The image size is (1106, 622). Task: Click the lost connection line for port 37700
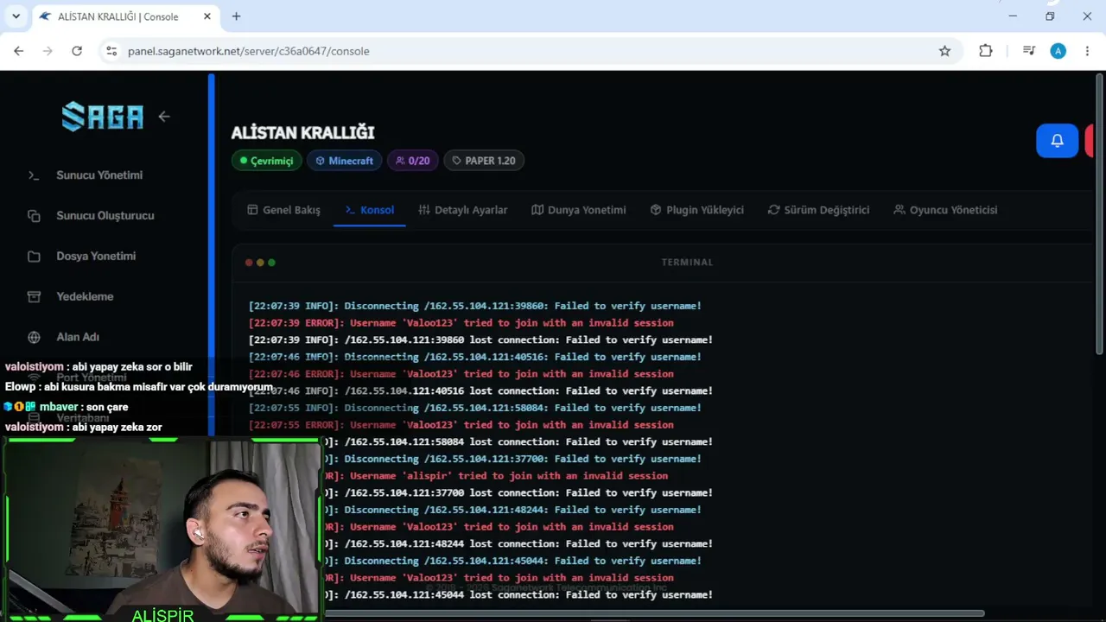519,493
